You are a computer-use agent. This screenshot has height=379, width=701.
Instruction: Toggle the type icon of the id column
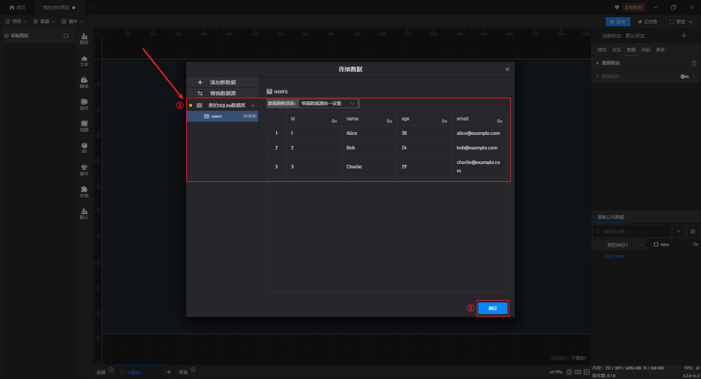pos(334,121)
